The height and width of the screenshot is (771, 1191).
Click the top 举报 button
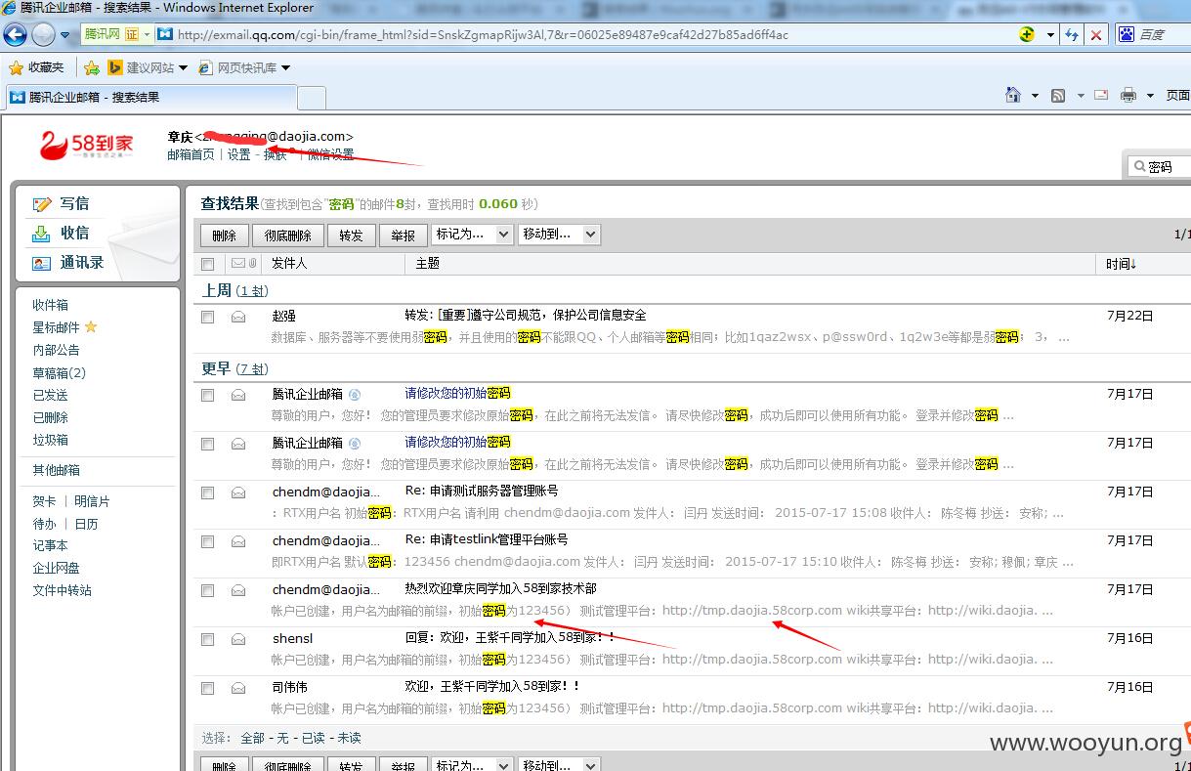tap(403, 235)
